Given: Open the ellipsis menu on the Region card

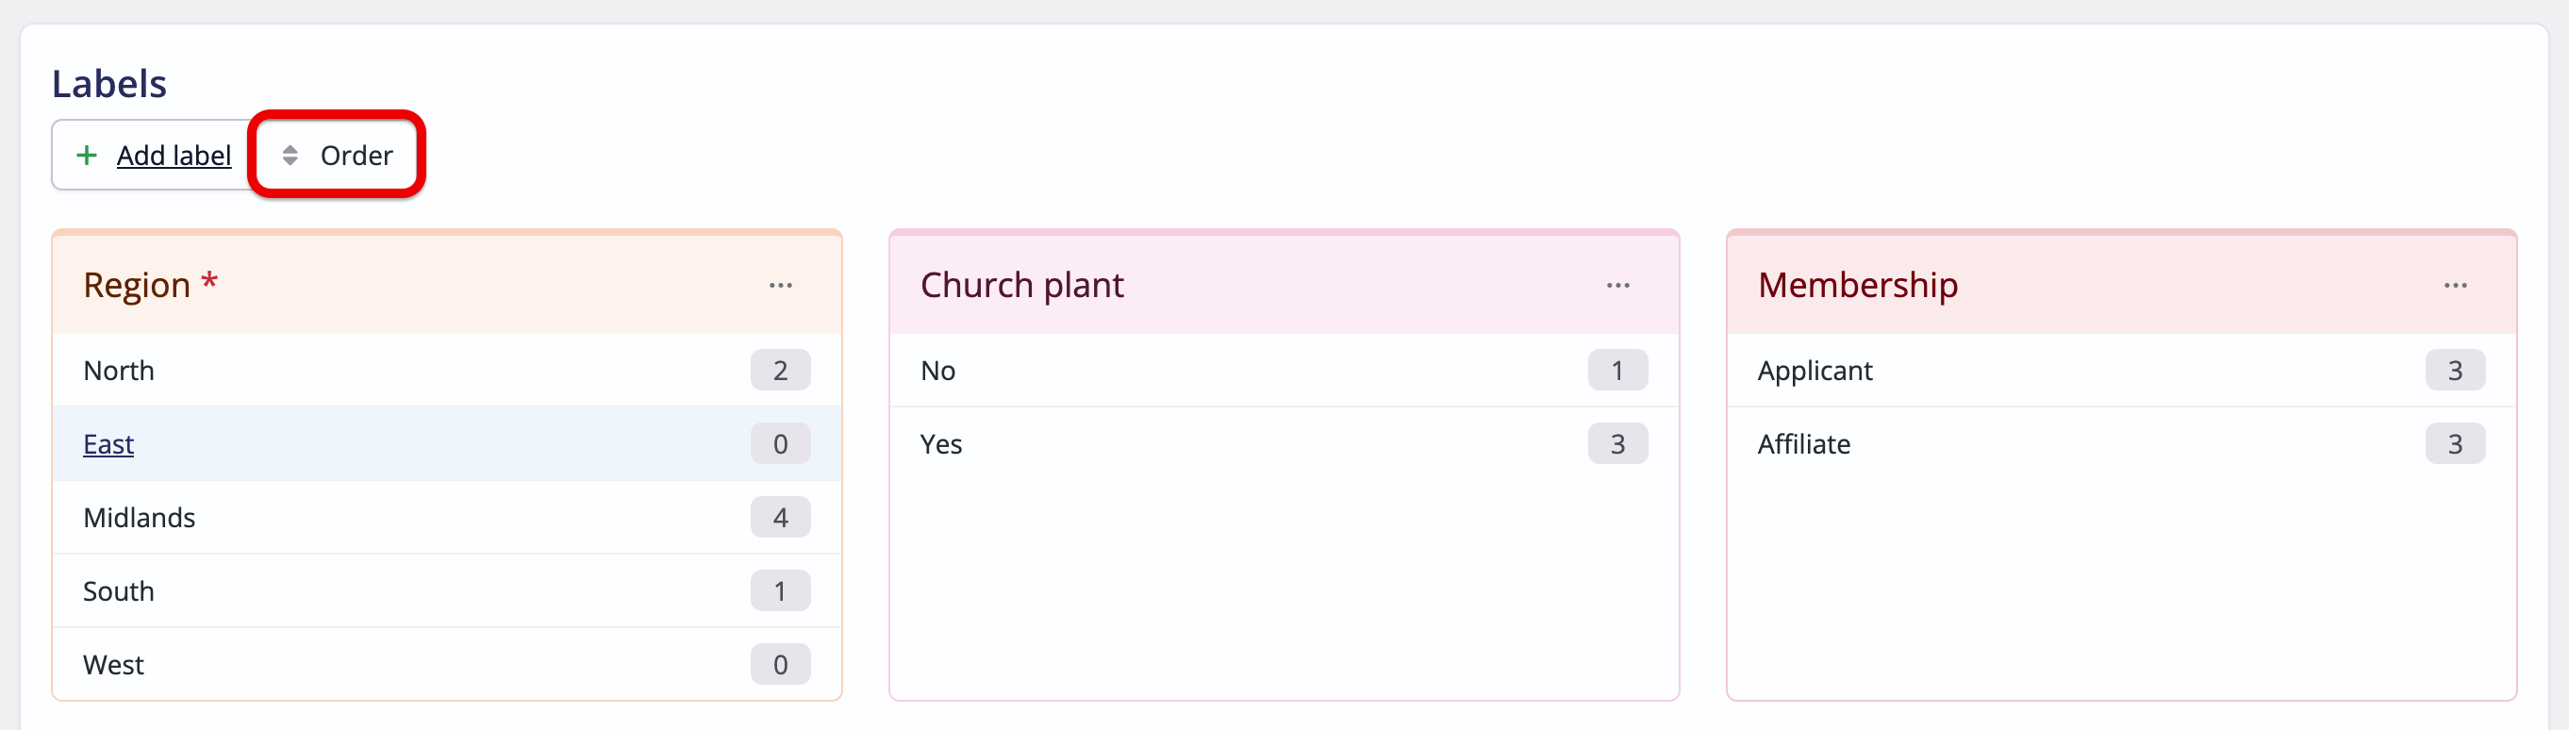Looking at the screenshot, I should coord(781,285).
